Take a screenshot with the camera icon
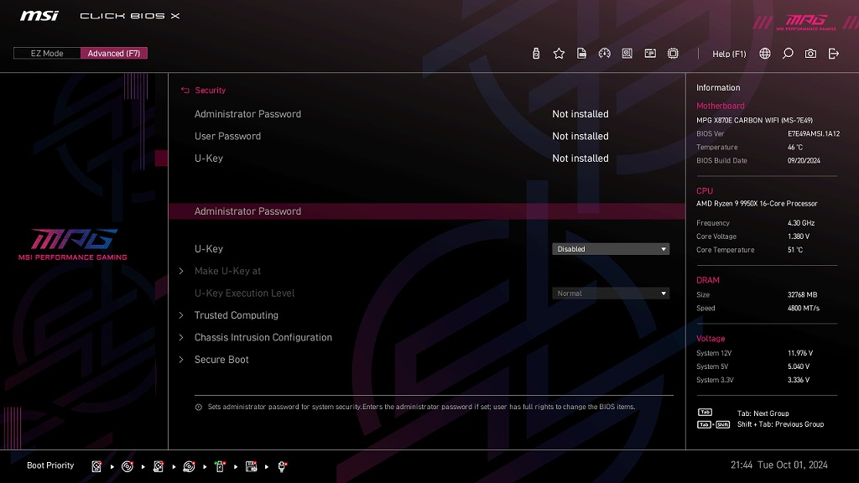The image size is (859, 483). click(810, 53)
